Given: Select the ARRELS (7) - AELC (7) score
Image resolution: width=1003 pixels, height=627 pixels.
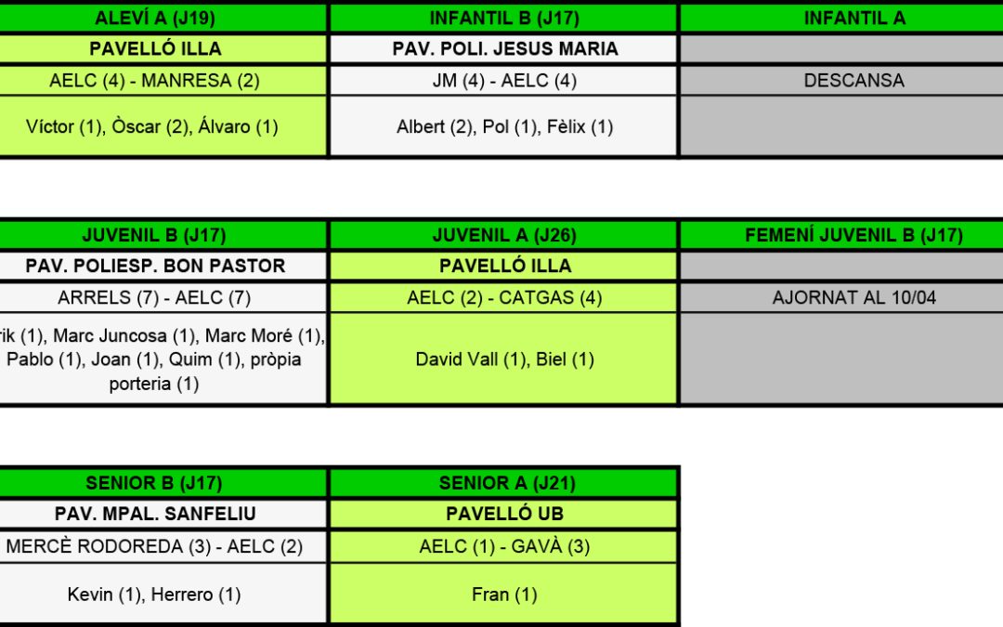Looking at the screenshot, I should coord(154,298).
